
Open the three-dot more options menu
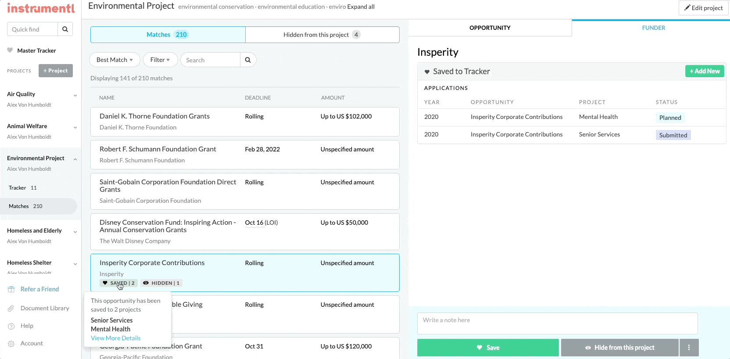(689, 348)
